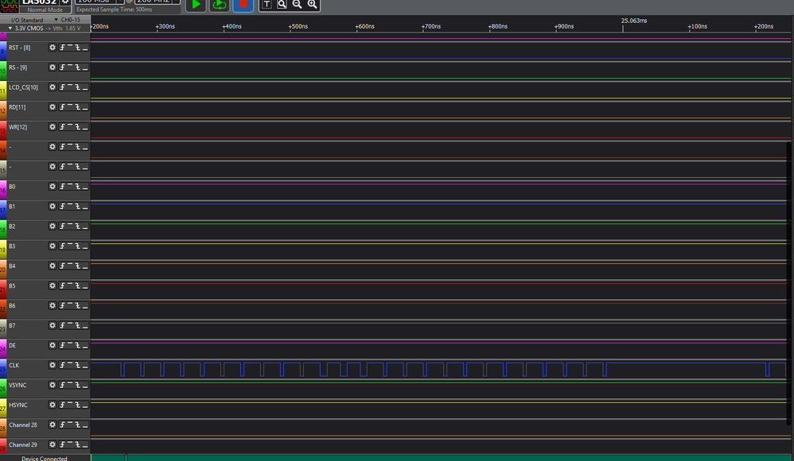The height and width of the screenshot is (461, 794).
Task: Open settings gear for RD[11] channel
Action: point(53,107)
